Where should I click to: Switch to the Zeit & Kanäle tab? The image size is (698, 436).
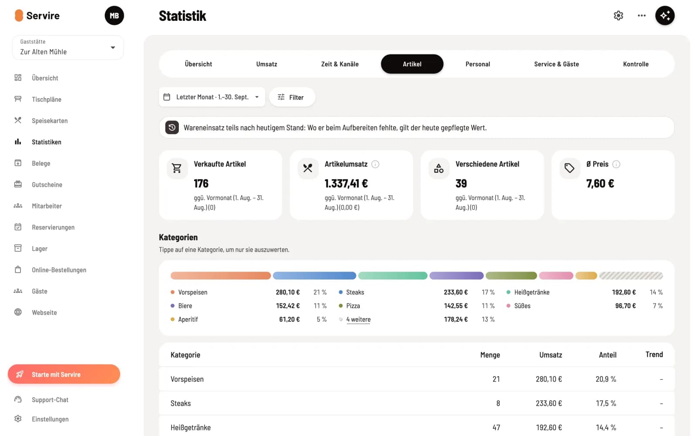pos(340,64)
